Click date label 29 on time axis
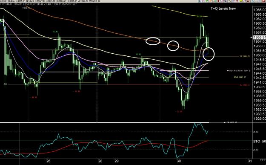The width and height of the screenshot is (266, 165). pyautogui.click(x=116, y=161)
